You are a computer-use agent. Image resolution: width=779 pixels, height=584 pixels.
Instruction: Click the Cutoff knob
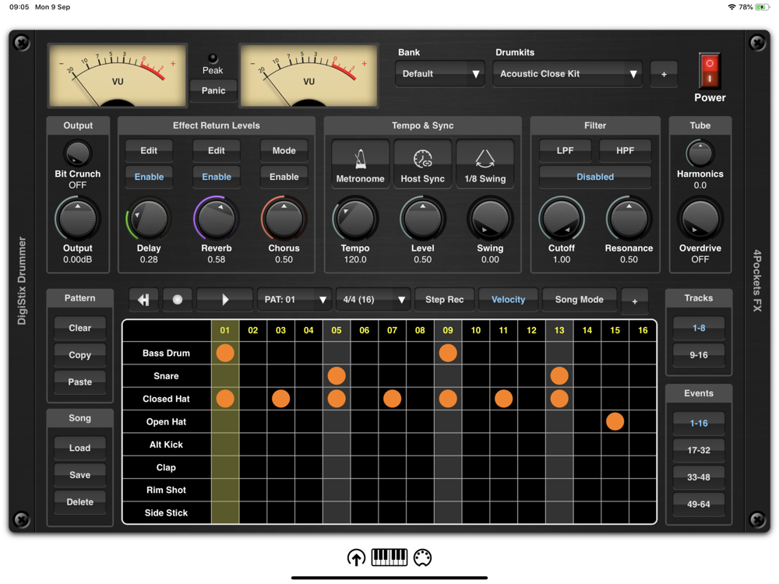click(x=562, y=219)
